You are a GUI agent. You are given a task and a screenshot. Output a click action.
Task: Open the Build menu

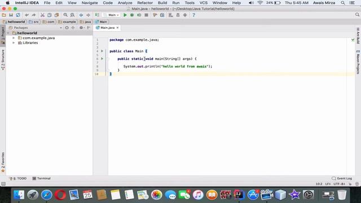(162, 3)
